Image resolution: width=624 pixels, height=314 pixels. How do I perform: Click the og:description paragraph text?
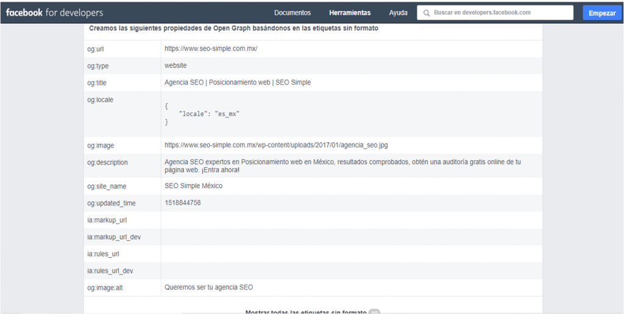point(342,166)
